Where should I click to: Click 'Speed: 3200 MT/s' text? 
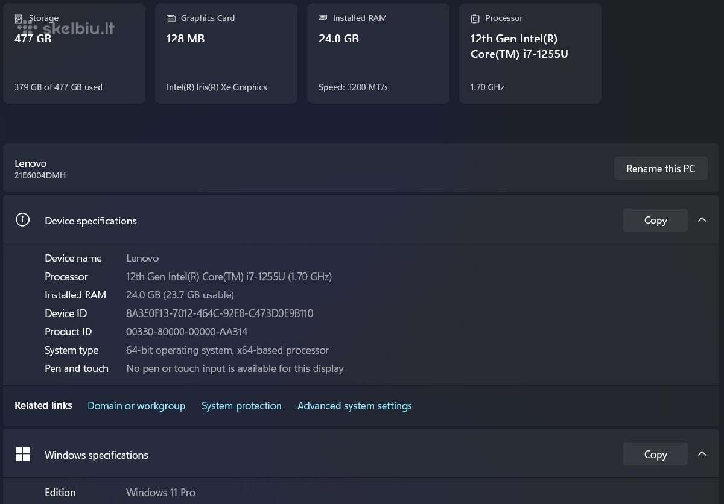click(353, 87)
